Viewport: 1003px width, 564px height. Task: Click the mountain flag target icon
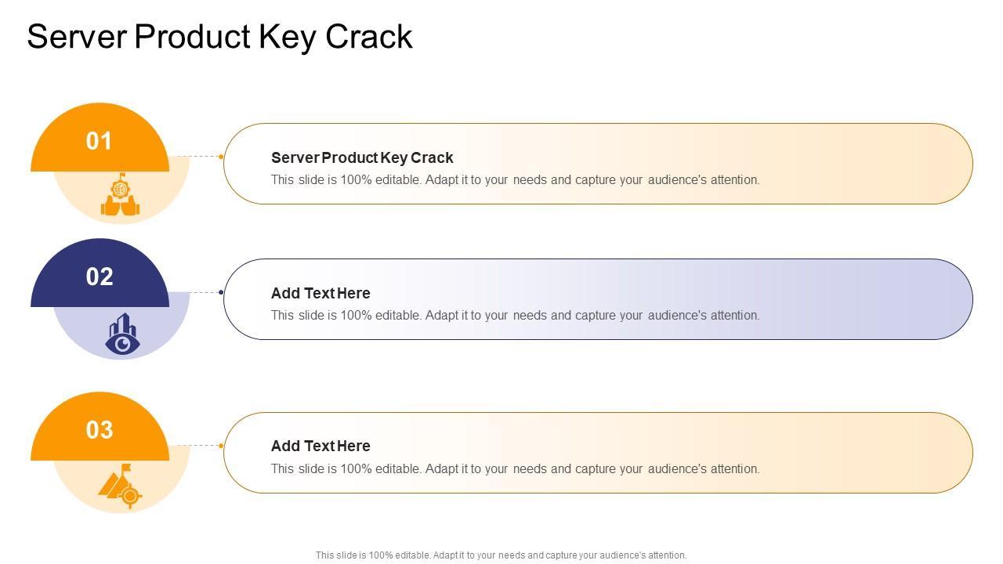(121, 486)
